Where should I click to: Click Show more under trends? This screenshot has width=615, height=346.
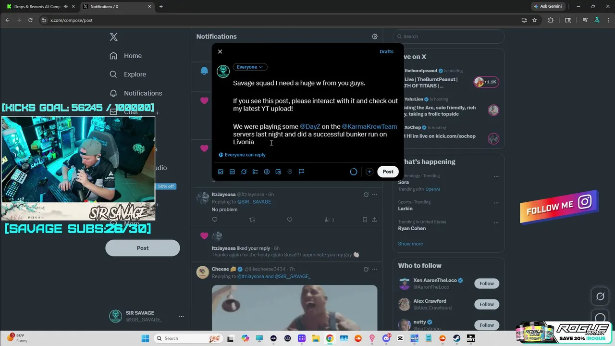[410, 244]
